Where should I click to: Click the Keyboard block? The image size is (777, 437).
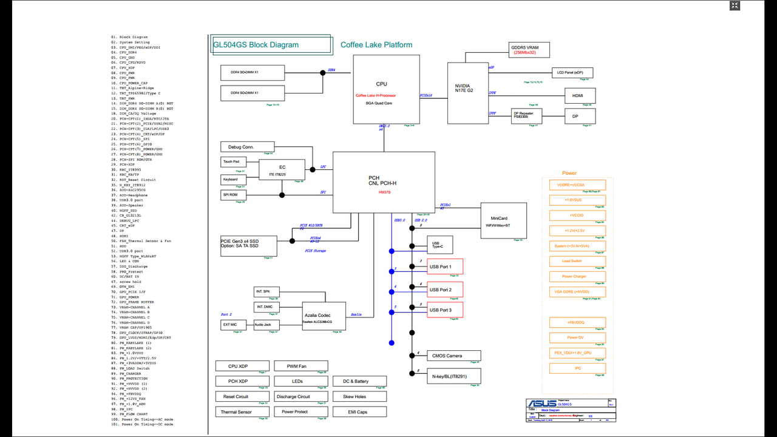[x=232, y=180]
